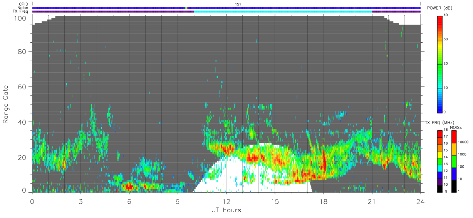Pick the black 9-10 MHz segment of TX FRQ bar
The width and height of the screenshot is (473, 218).
[440, 188]
